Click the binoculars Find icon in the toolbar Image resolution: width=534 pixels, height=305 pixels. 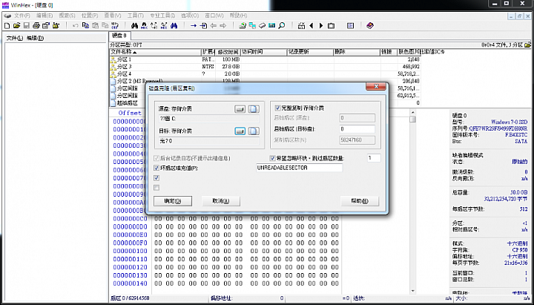click(134, 25)
